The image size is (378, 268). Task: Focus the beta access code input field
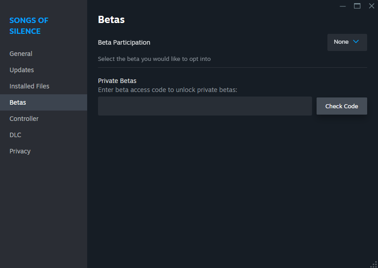[x=205, y=106]
